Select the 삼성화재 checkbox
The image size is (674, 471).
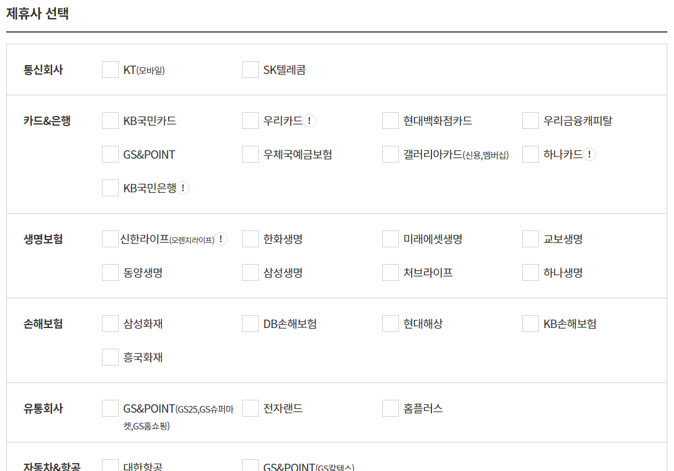(110, 324)
